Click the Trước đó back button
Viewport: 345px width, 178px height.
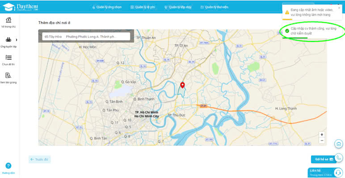(40, 159)
